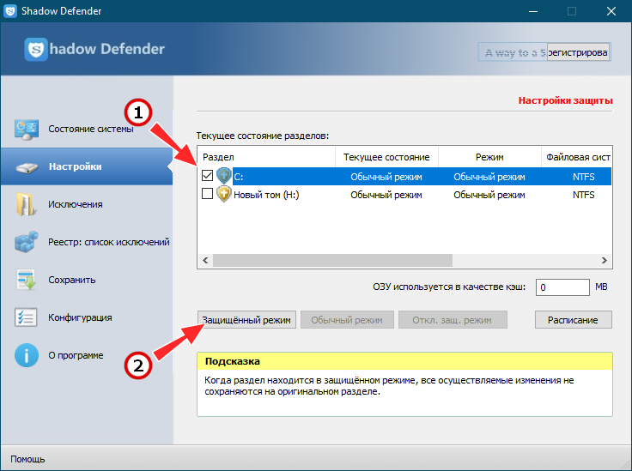Click the ОЗУ cache size input field
The height and width of the screenshot is (471, 632).
tap(562, 287)
